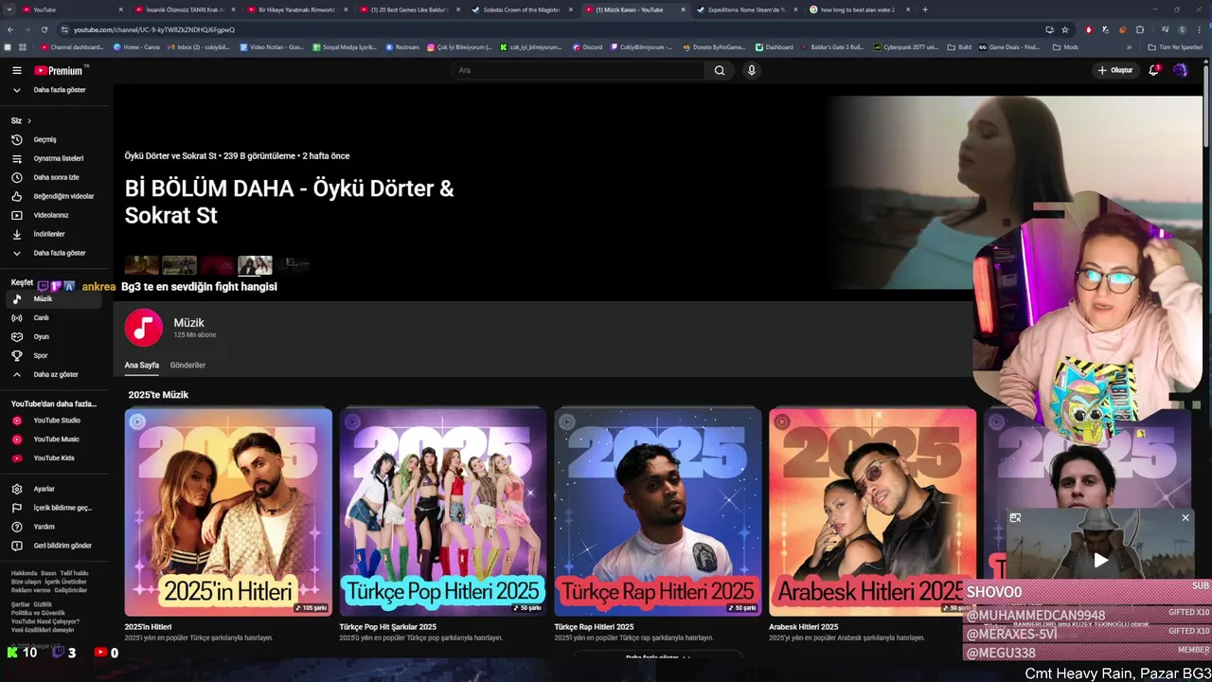Close the miniplayer

tap(1185, 518)
